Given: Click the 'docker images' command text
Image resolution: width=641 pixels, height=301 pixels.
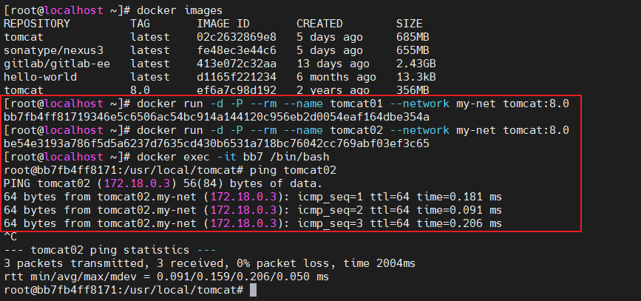Looking at the screenshot, I should coord(173,10).
